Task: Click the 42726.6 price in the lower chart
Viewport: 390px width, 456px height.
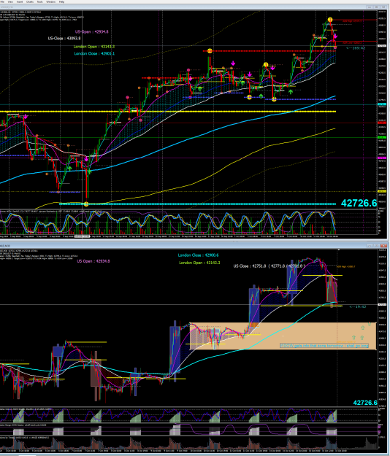Action: coord(365,403)
